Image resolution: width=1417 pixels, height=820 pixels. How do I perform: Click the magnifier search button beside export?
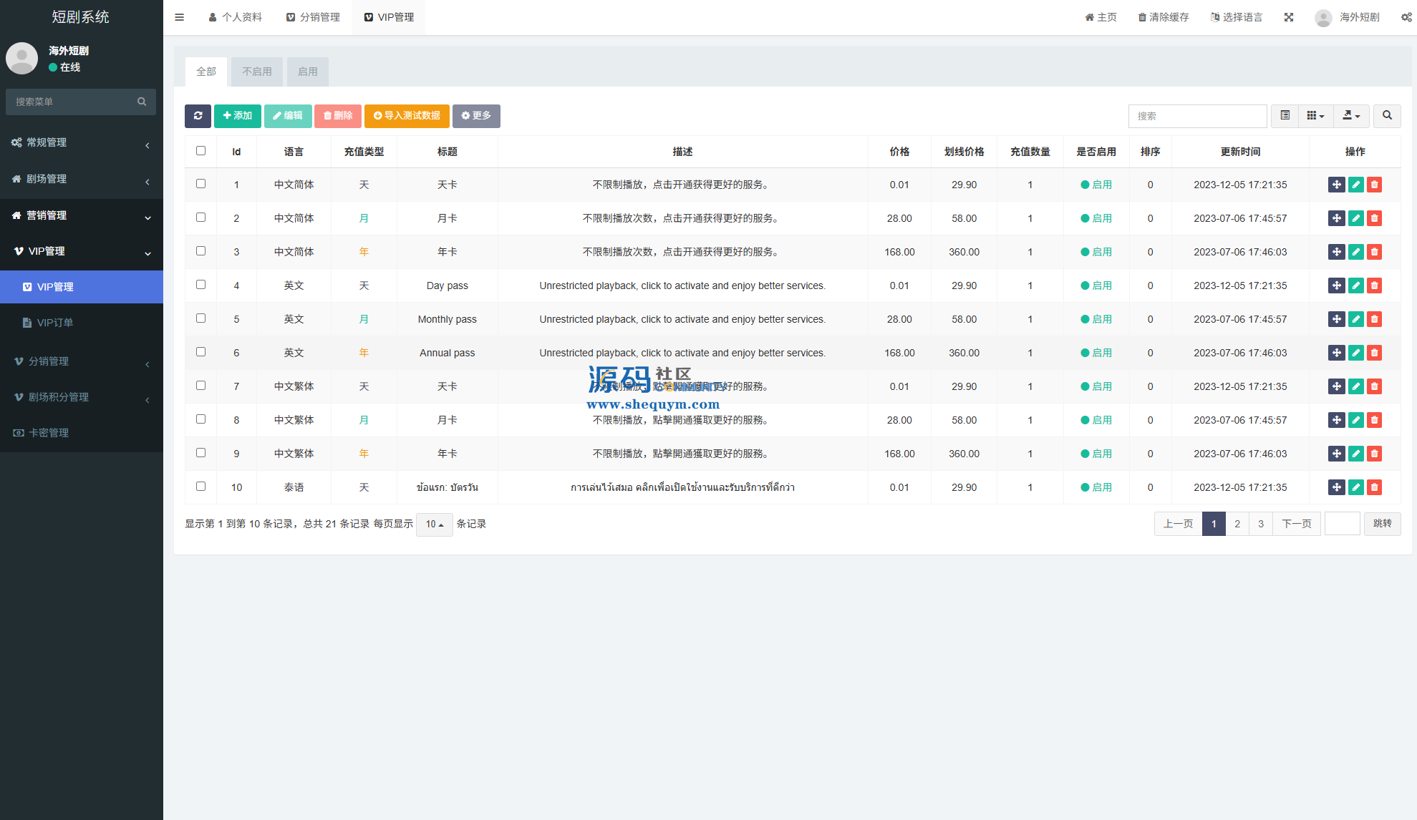[x=1387, y=116]
